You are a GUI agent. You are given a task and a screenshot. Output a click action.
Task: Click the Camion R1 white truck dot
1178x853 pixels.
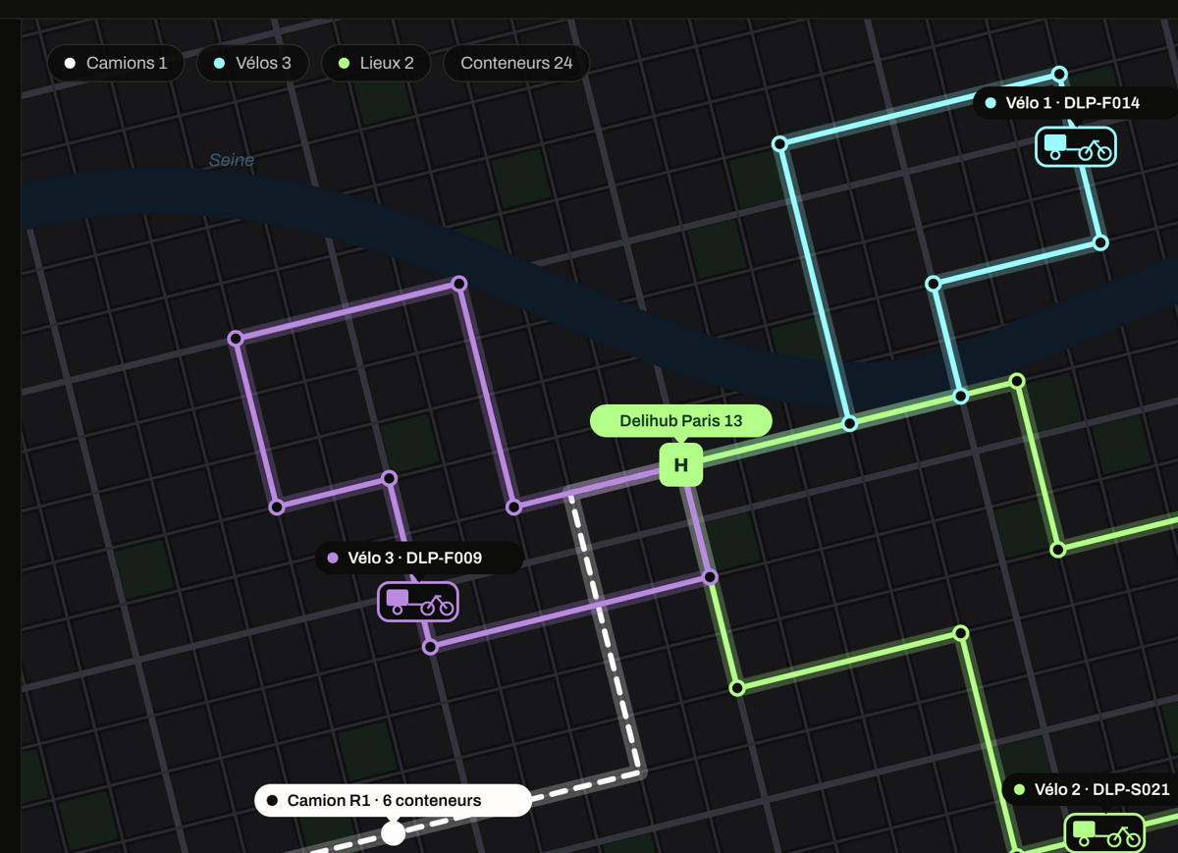pos(393,833)
